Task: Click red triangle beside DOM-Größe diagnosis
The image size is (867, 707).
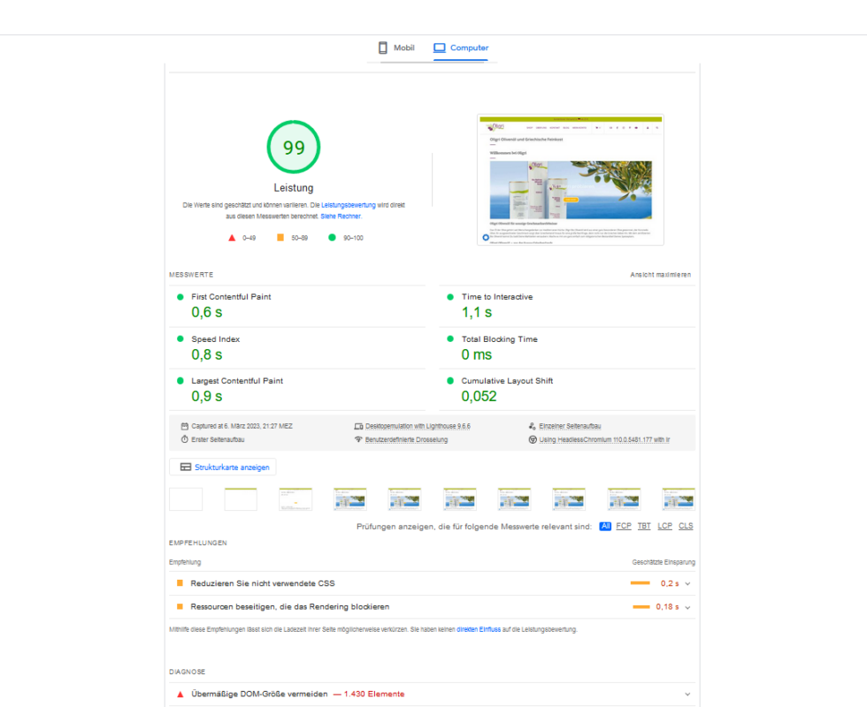Action: click(x=180, y=695)
